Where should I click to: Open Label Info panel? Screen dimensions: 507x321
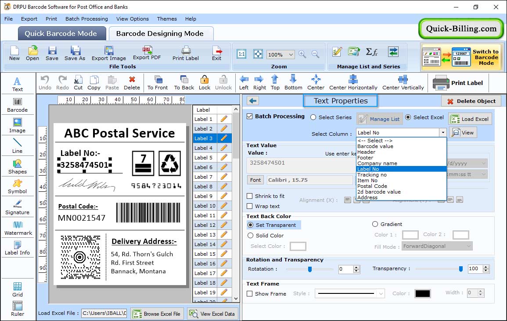tap(18, 248)
